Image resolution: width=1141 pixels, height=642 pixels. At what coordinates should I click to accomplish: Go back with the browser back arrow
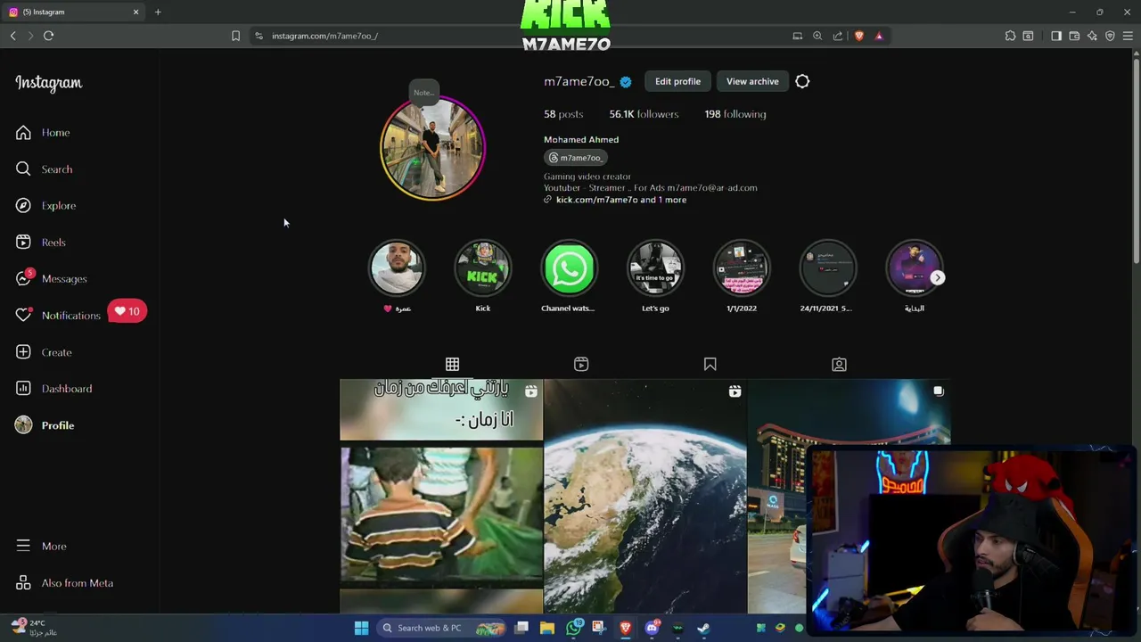[x=12, y=36]
